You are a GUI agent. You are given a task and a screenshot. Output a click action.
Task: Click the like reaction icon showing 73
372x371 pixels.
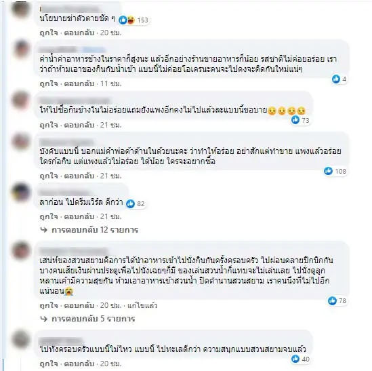(x=295, y=120)
